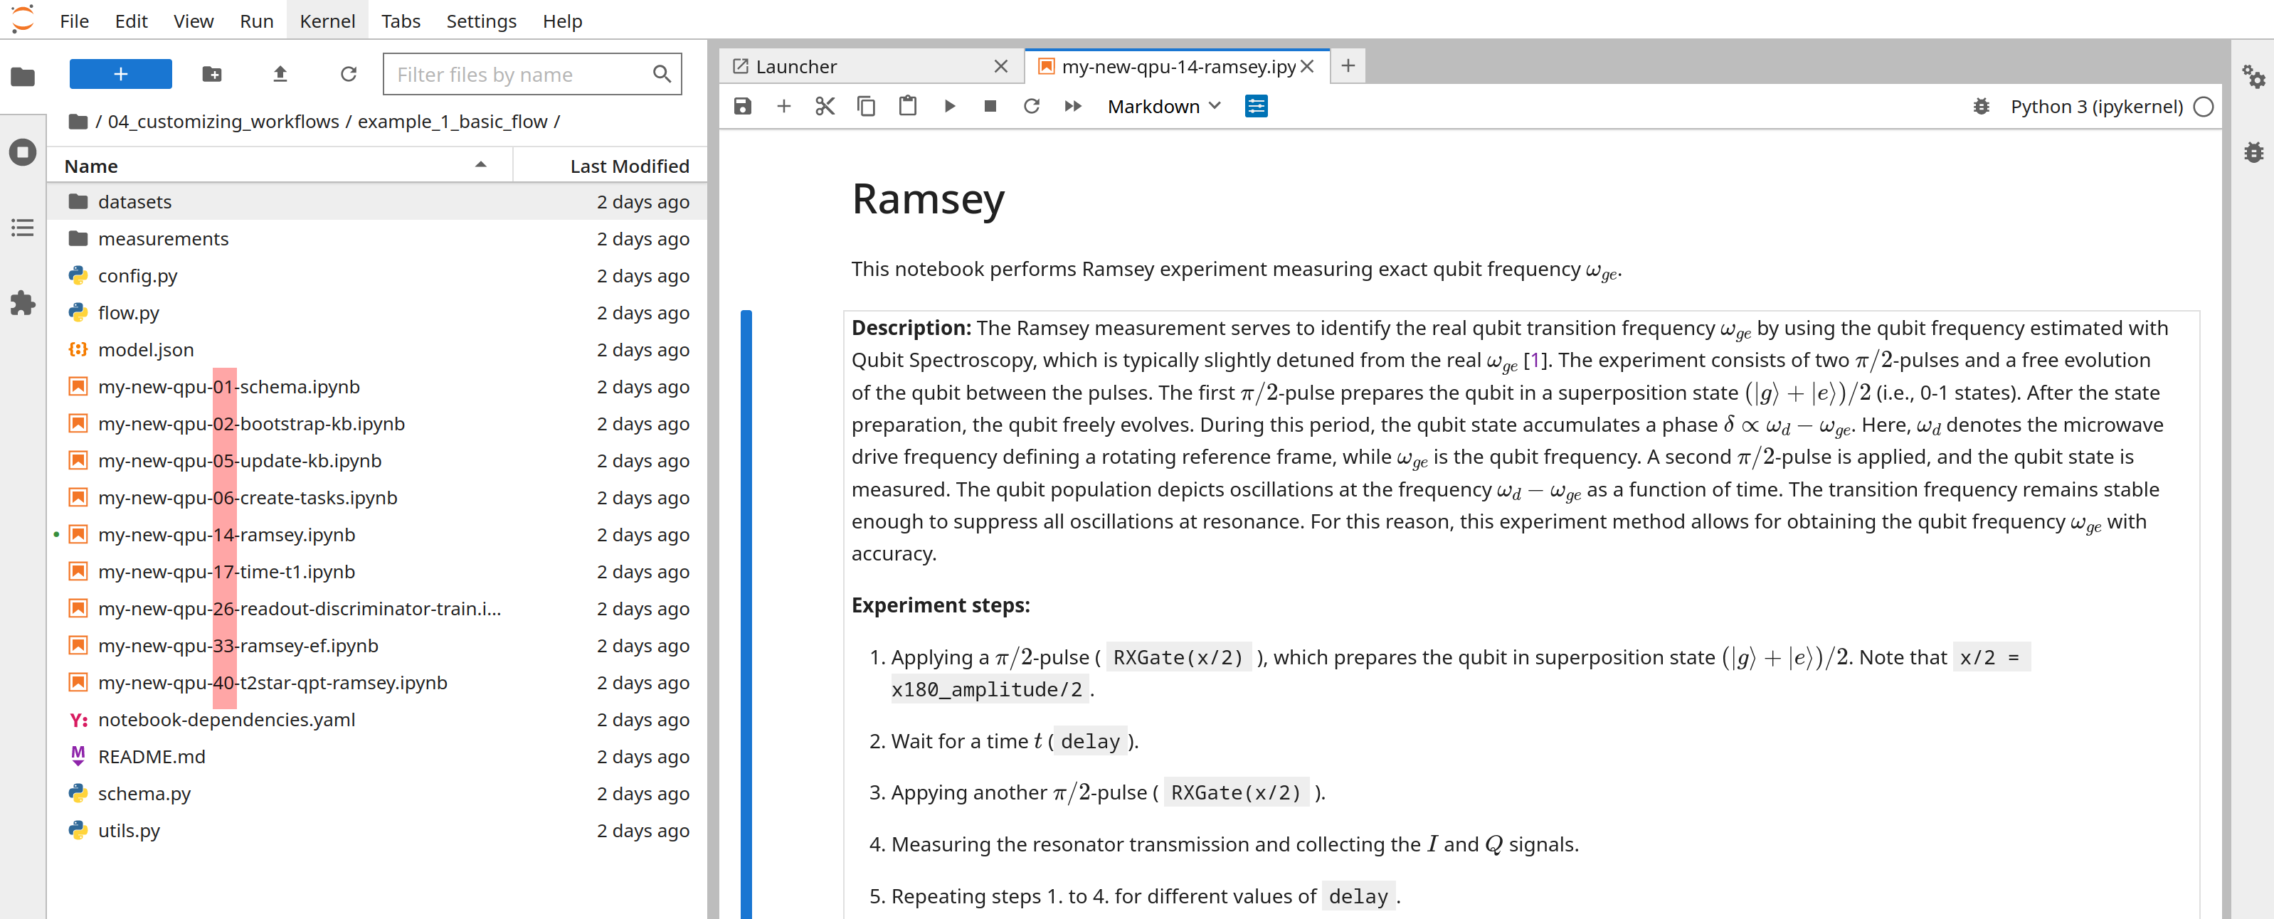This screenshot has width=2274, height=919.
Task: Select my-new-qpu-33-ramsey-ef.ipynb
Action: coord(377,645)
